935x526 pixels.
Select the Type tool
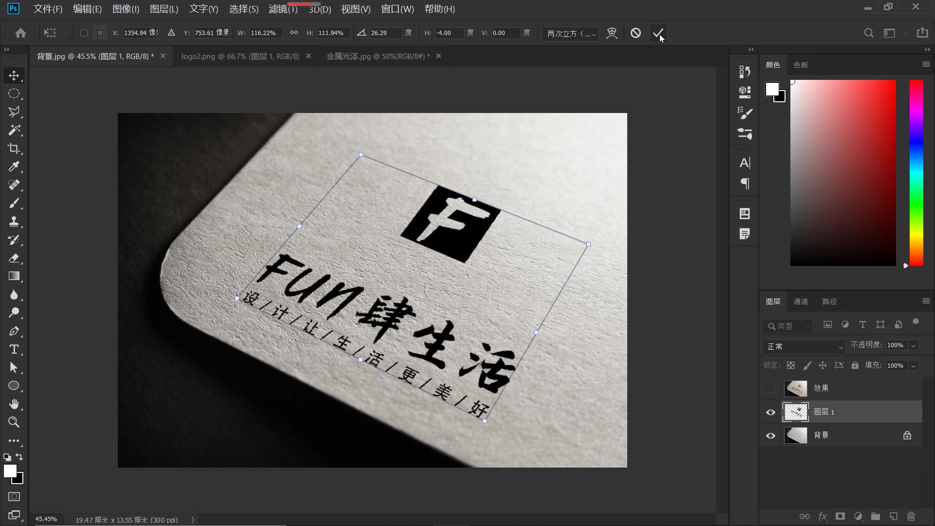pyautogui.click(x=14, y=349)
